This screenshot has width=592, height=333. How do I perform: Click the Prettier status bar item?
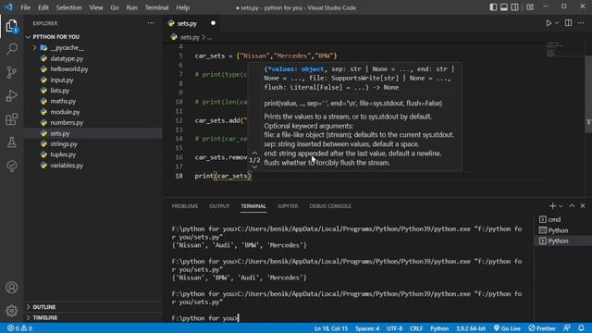542,328
